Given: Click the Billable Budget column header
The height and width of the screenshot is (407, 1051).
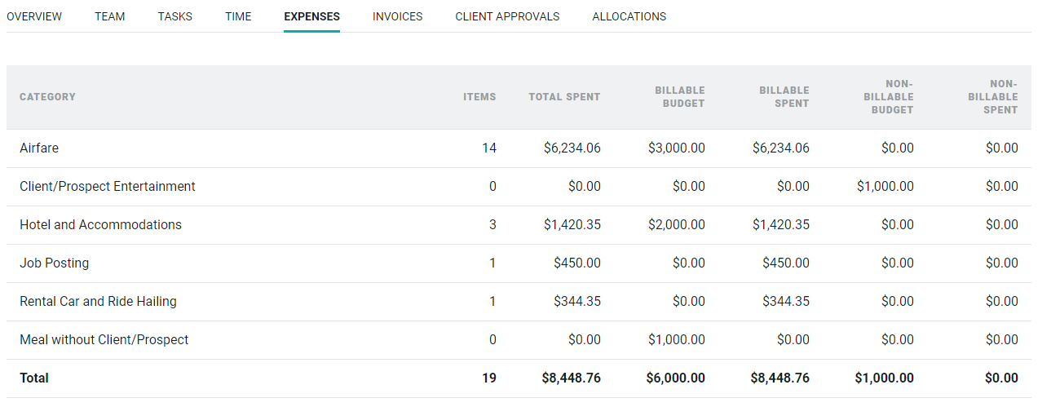Looking at the screenshot, I should click(680, 97).
